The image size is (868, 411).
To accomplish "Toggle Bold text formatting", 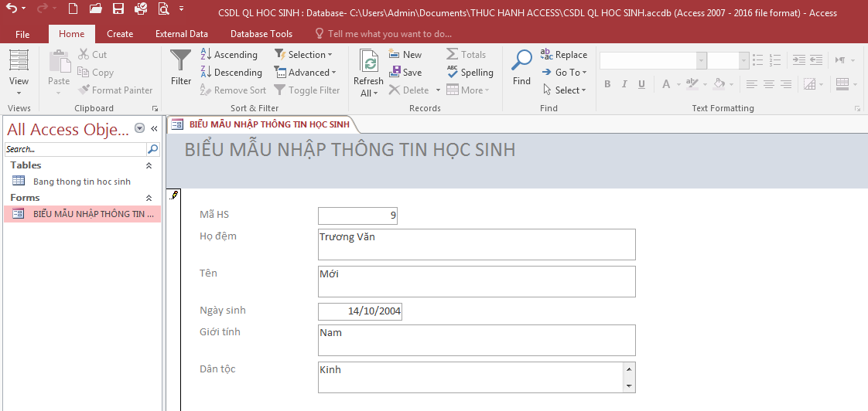I will [607, 84].
